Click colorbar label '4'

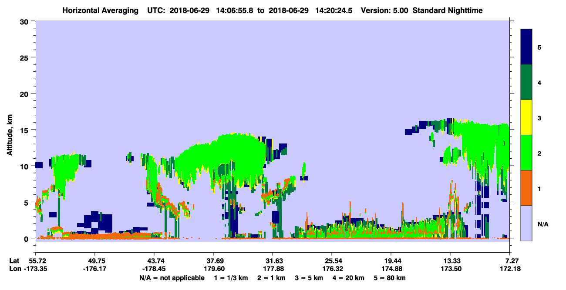[539, 82]
